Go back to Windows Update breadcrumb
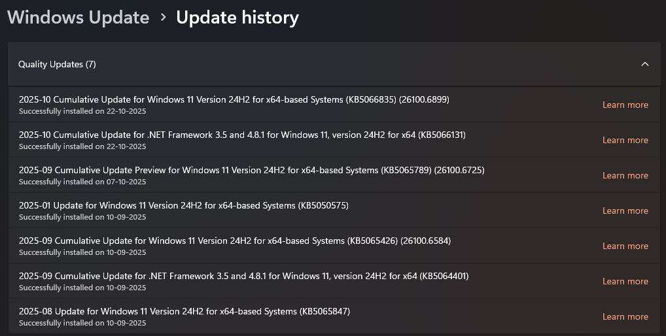 tap(78, 18)
